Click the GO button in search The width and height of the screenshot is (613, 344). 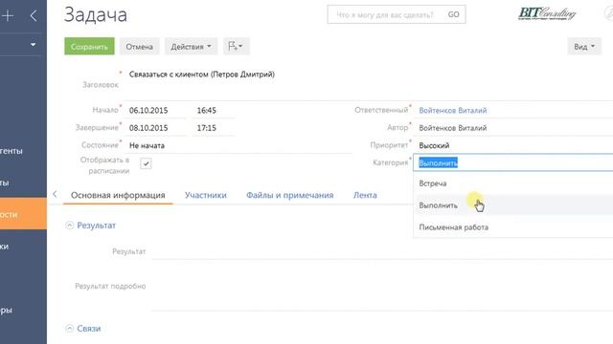[453, 15]
